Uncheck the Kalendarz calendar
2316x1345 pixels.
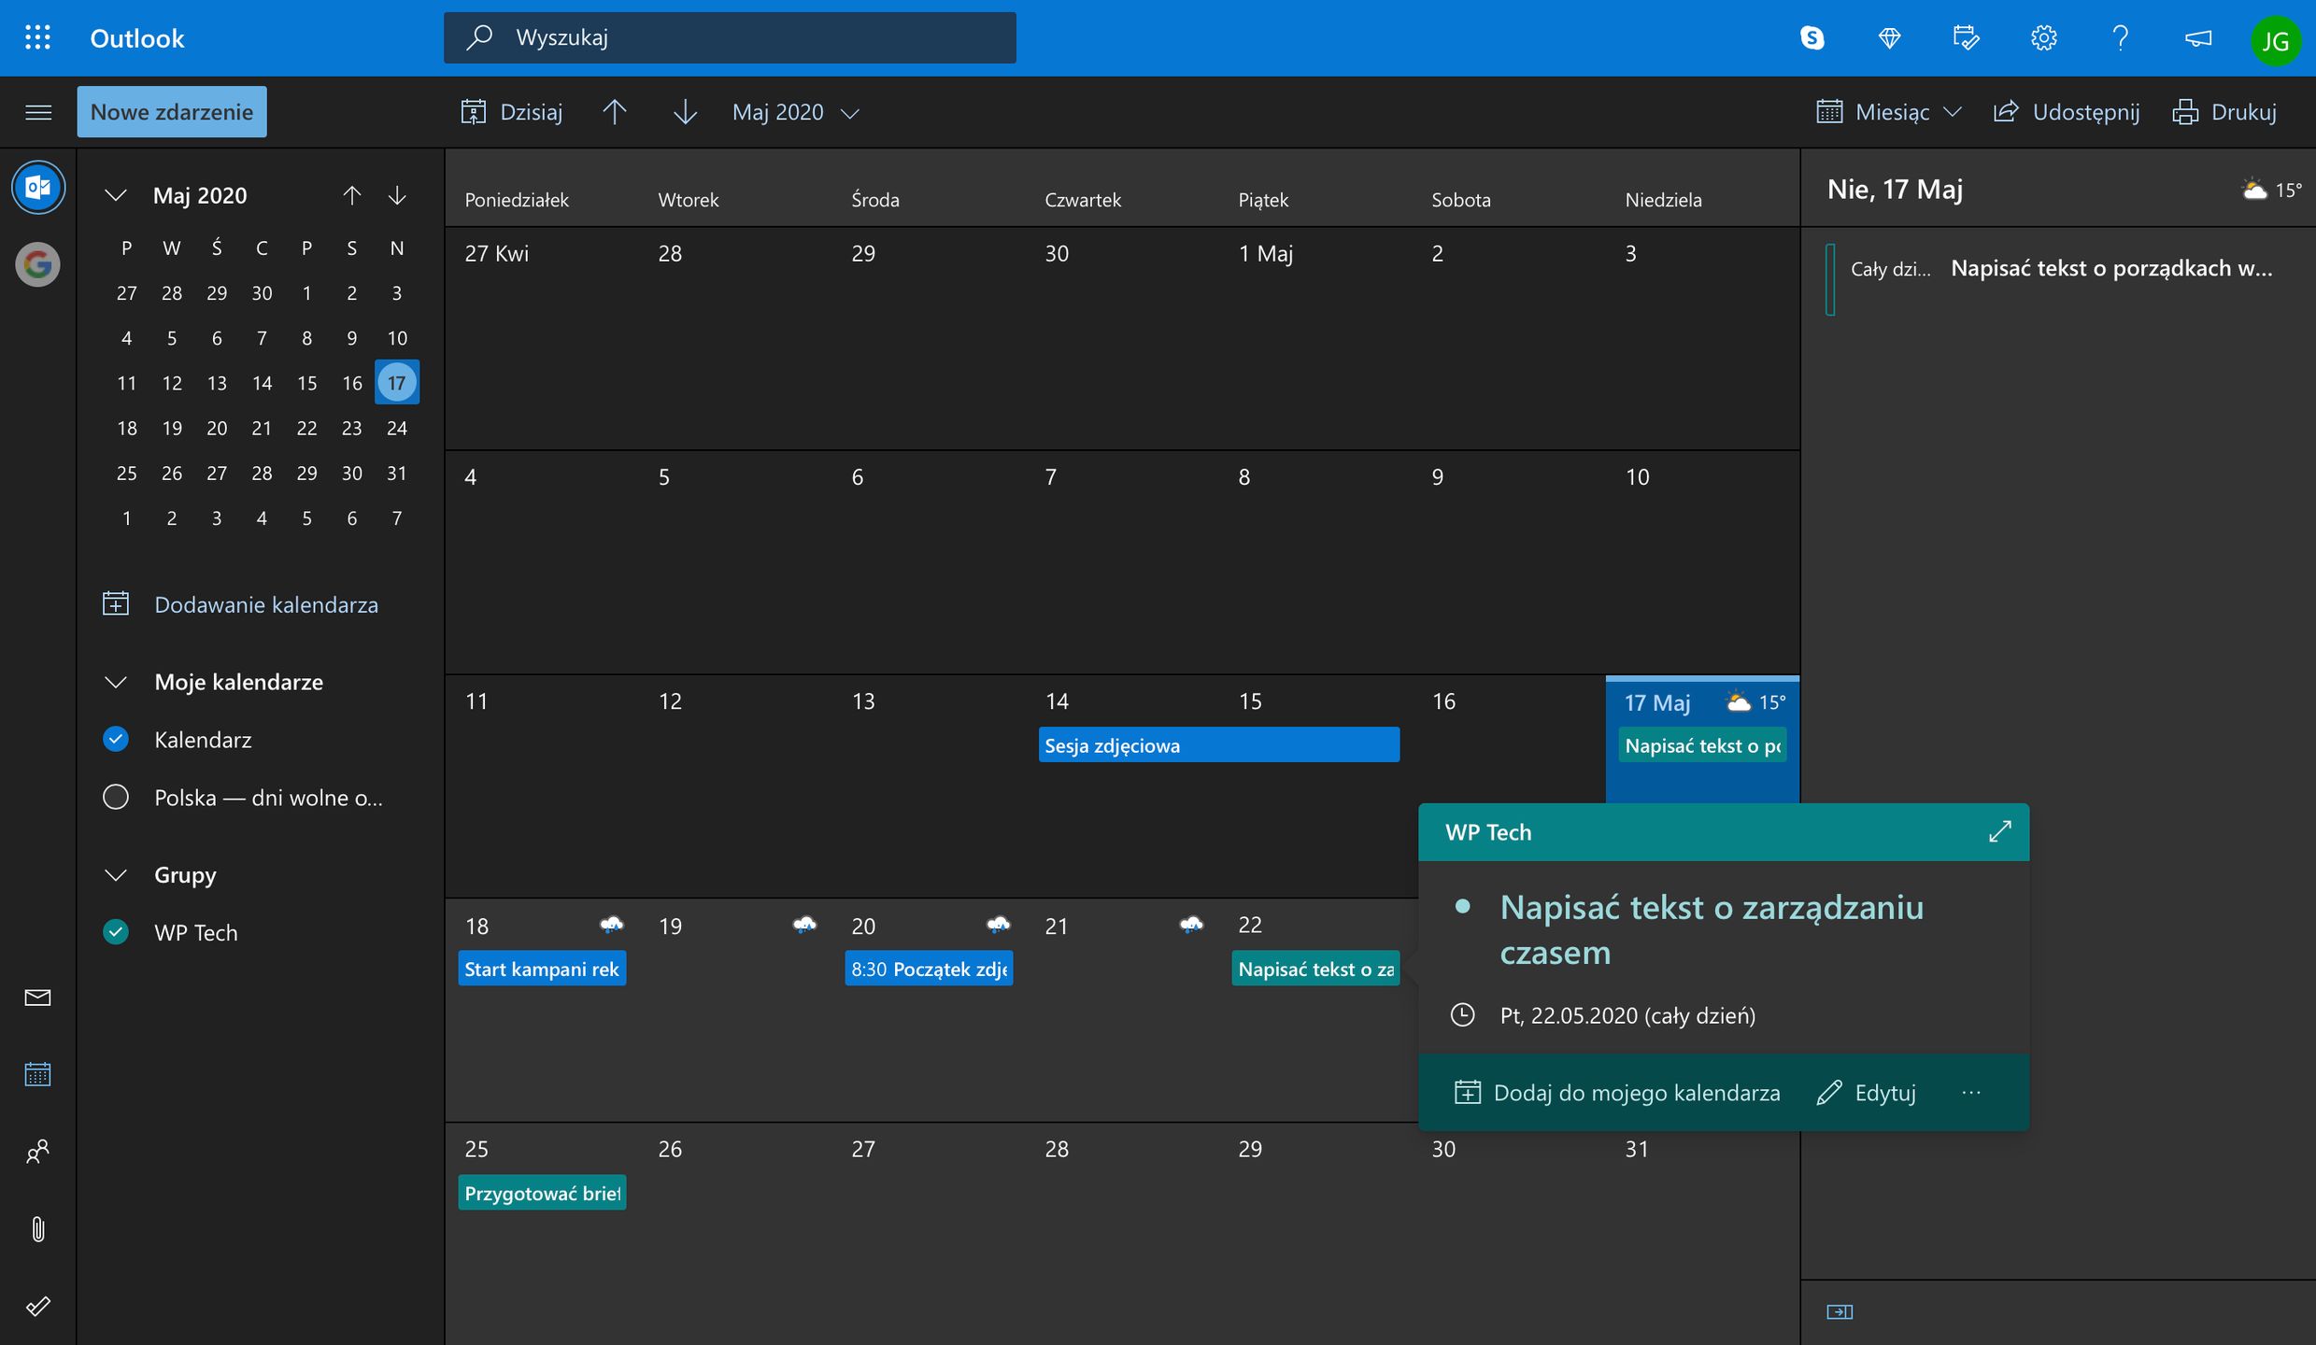(x=116, y=739)
